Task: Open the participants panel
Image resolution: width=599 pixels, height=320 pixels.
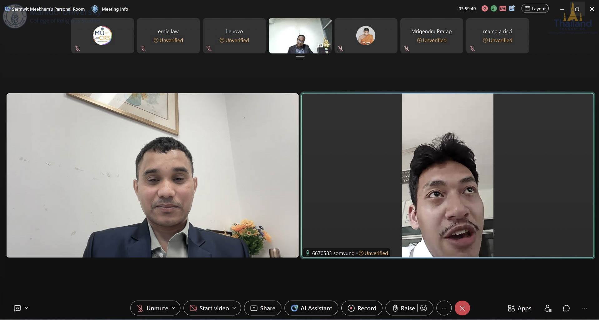Action: point(548,308)
